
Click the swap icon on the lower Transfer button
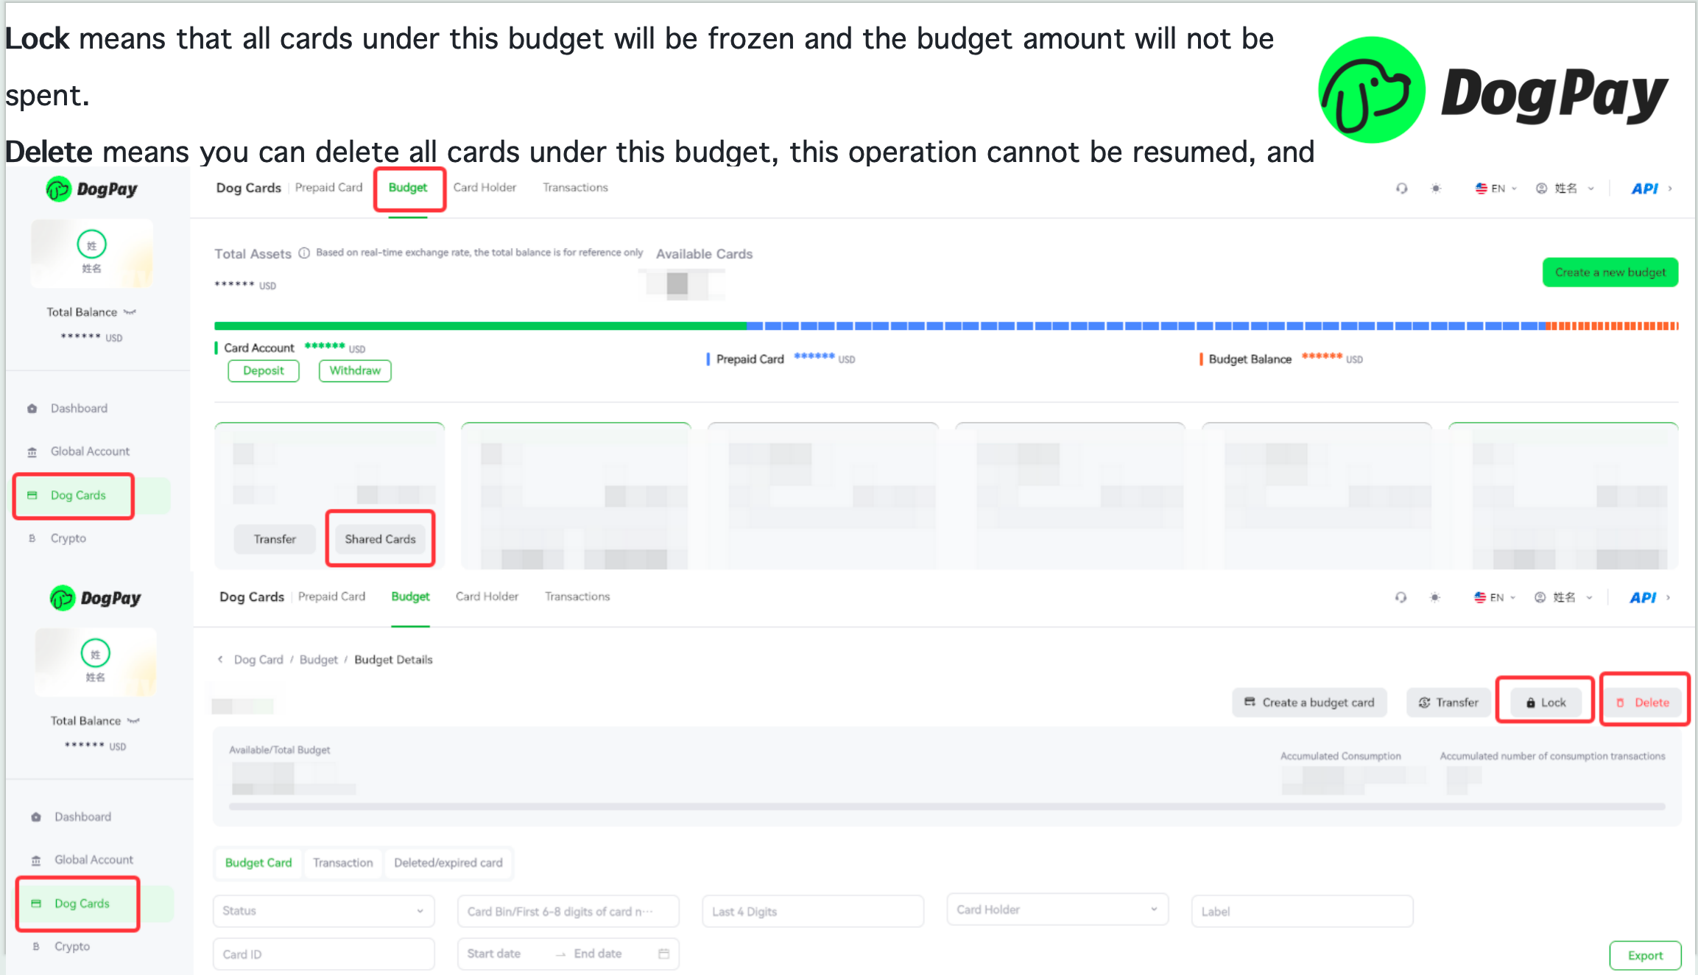1425,703
